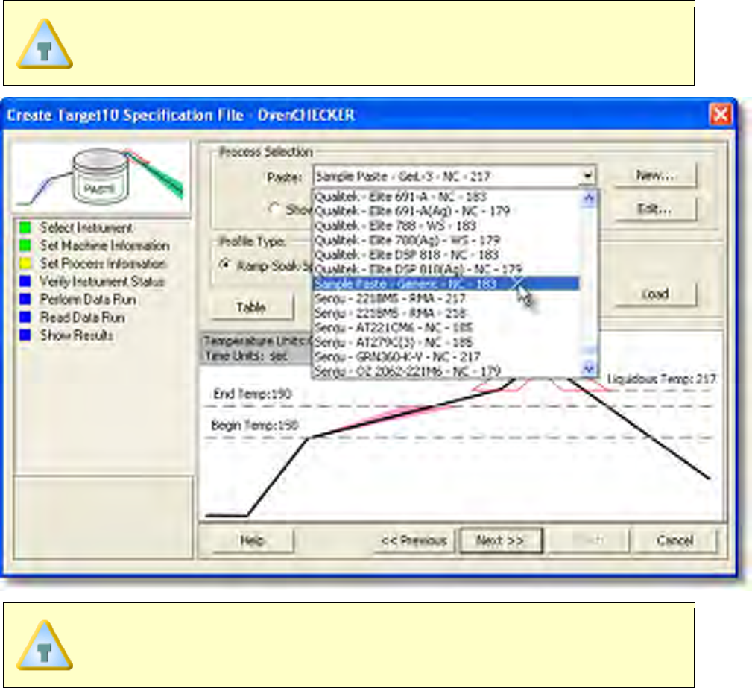Select Sample Paste Generic NC 183
The height and width of the screenshot is (688, 752).
tap(446, 283)
